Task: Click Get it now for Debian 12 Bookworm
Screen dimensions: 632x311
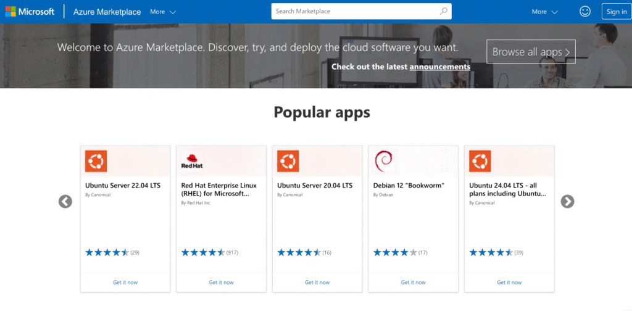Action: click(x=413, y=282)
